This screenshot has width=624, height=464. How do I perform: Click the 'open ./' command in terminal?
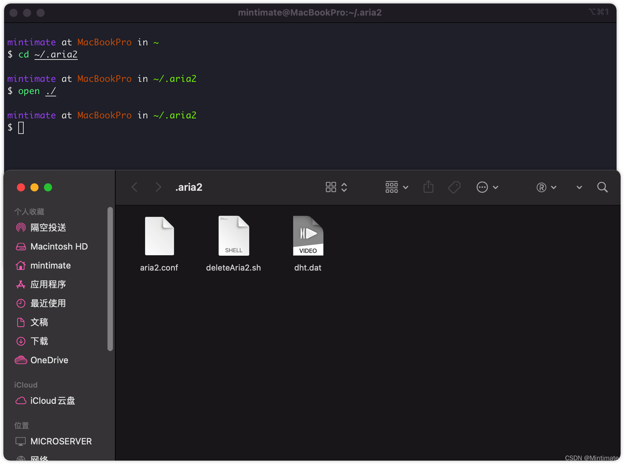(37, 91)
